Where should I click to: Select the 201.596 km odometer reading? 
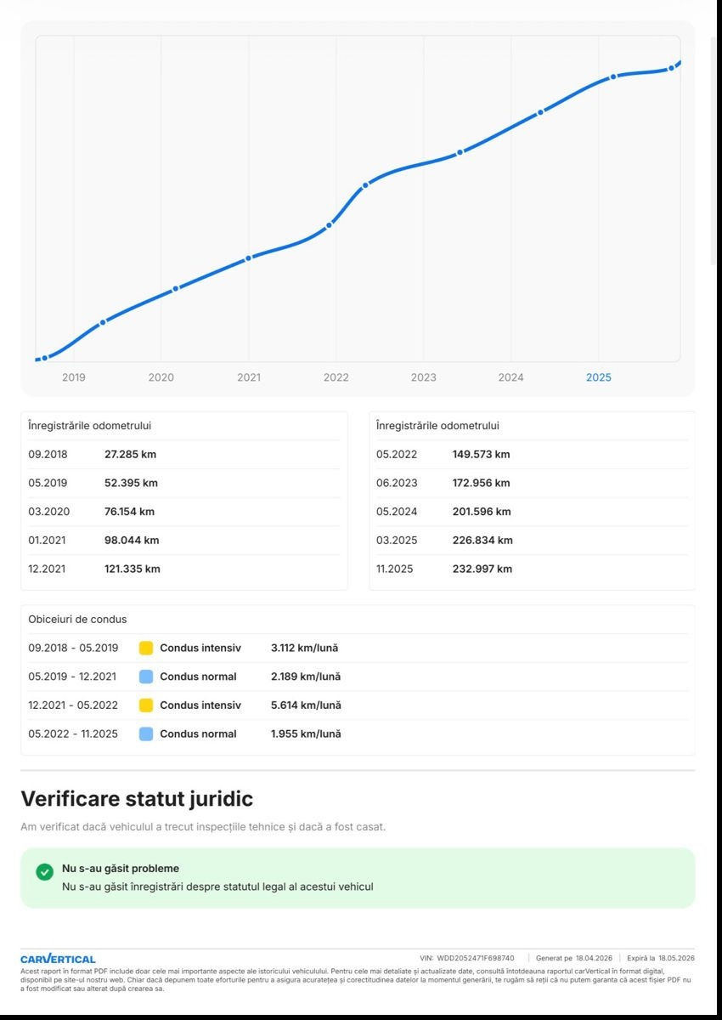(482, 512)
